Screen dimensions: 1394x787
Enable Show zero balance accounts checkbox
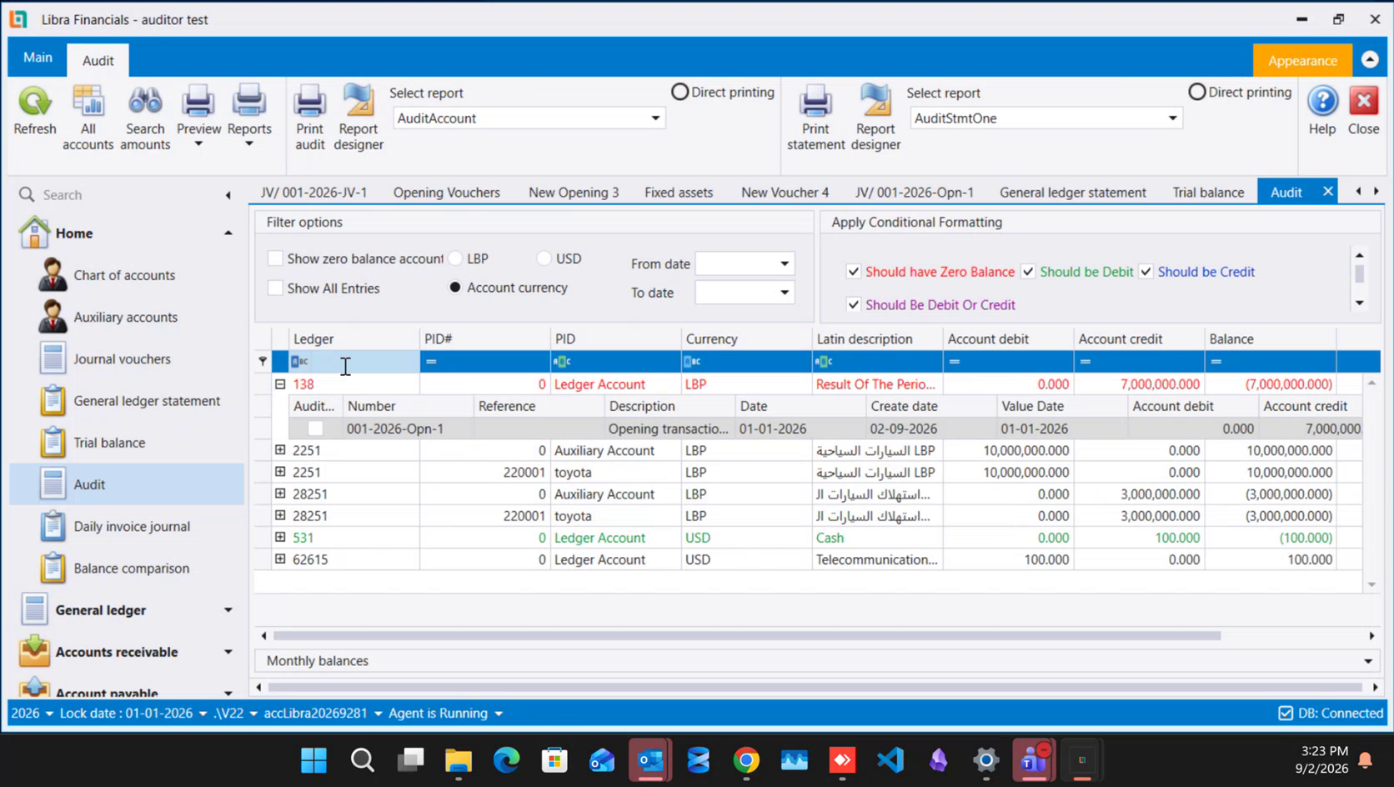point(275,258)
